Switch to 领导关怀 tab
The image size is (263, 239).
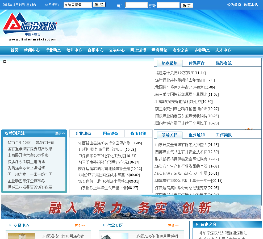[170, 135]
